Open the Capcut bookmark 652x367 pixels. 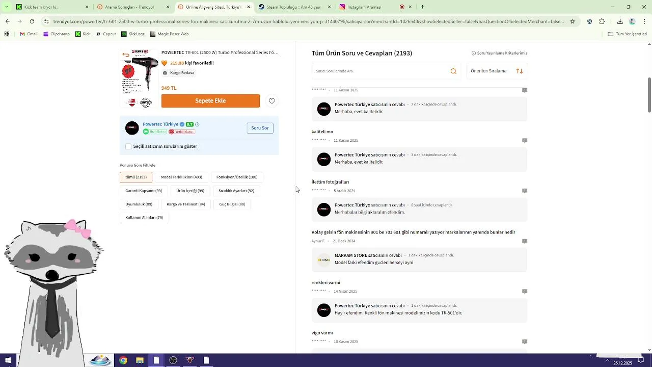(x=106, y=34)
